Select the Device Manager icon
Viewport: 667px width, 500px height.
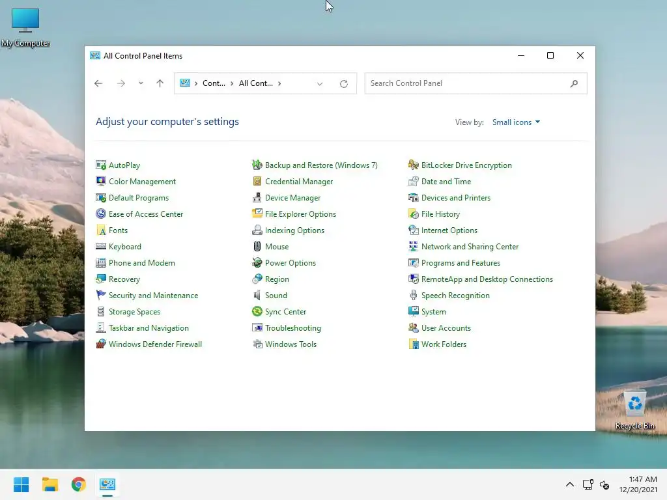[x=257, y=198]
